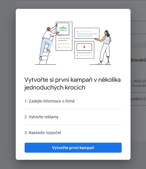This screenshot has height=169, width=146.
Task: Click the dialog heading Vytvořte si první kampaň
Action: (x=72, y=83)
